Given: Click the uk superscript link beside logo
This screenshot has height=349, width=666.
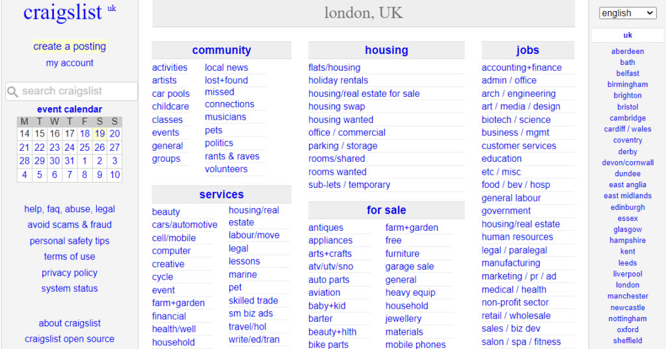Looking at the screenshot, I should (x=112, y=8).
